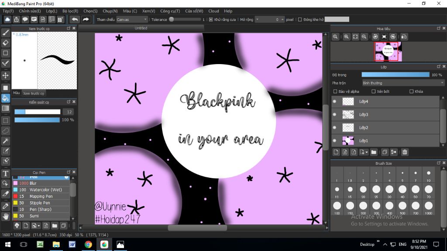Select the Dot pen tool
This screenshot has width=447, height=251.
pos(5,63)
